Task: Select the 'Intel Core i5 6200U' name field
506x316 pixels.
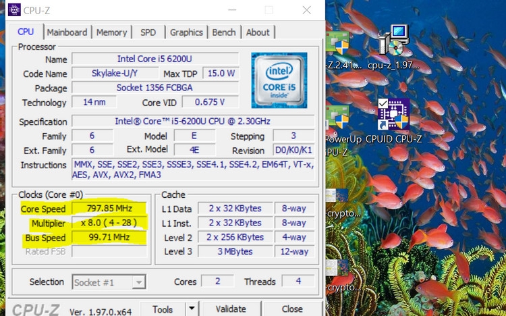Action: click(155, 59)
